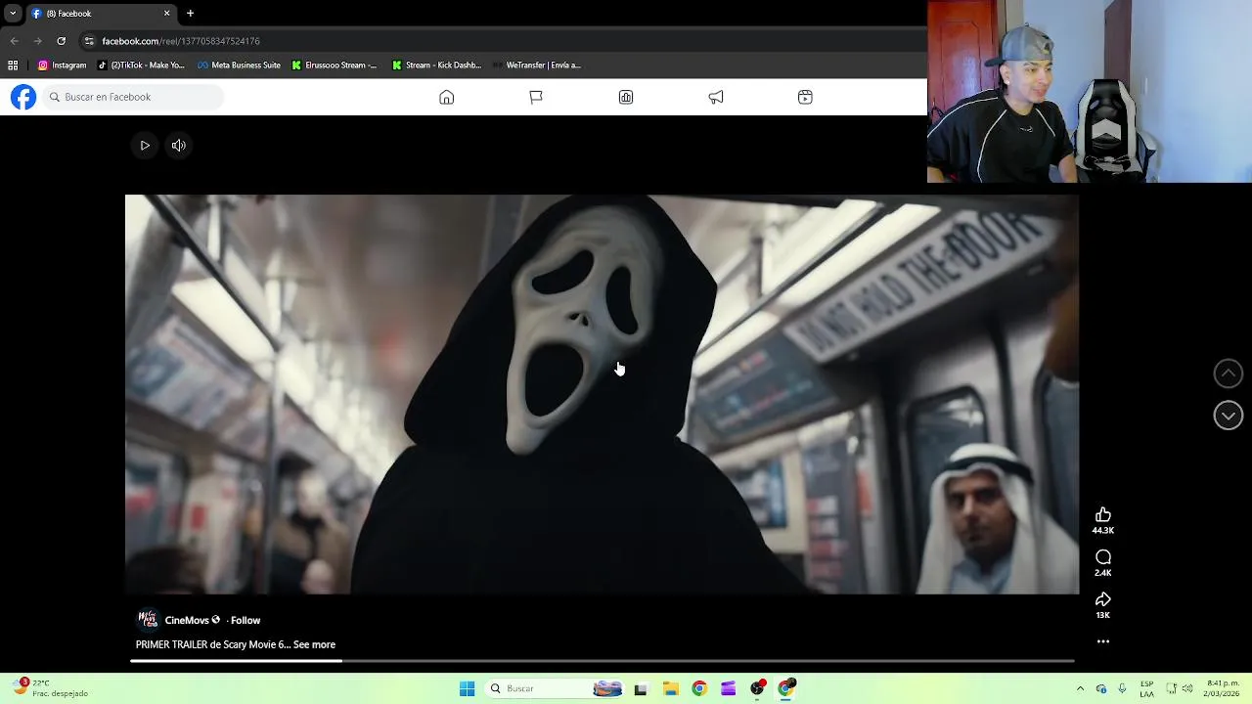Click the microphone tray icon
This screenshot has width=1252, height=704.
(x=1122, y=688)
